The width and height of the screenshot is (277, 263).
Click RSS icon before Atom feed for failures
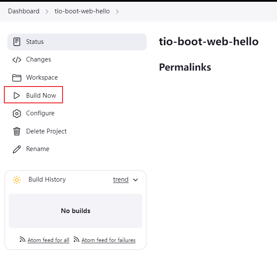[76, 240]
